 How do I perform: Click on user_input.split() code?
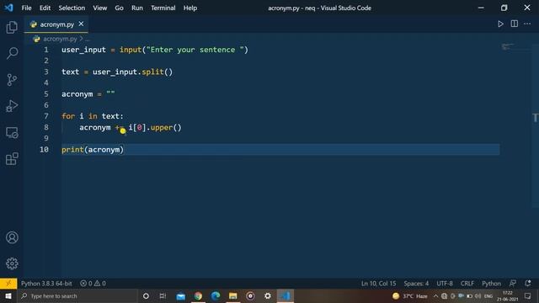coord(132,72)
